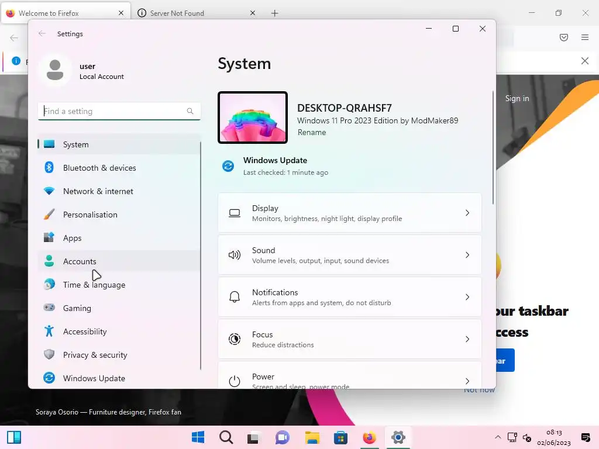599x449 pixels.
Task: Click the Accounts person icon
Action: (49, 261)
